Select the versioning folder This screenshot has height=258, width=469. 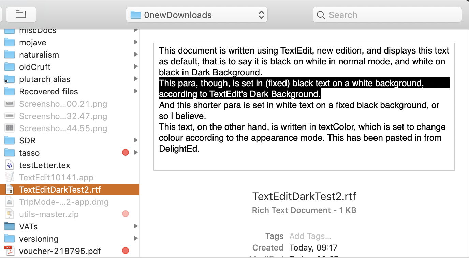[39, 239]
